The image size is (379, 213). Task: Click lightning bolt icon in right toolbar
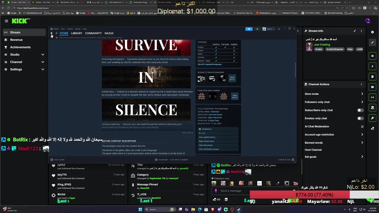(x=372, y=66)
